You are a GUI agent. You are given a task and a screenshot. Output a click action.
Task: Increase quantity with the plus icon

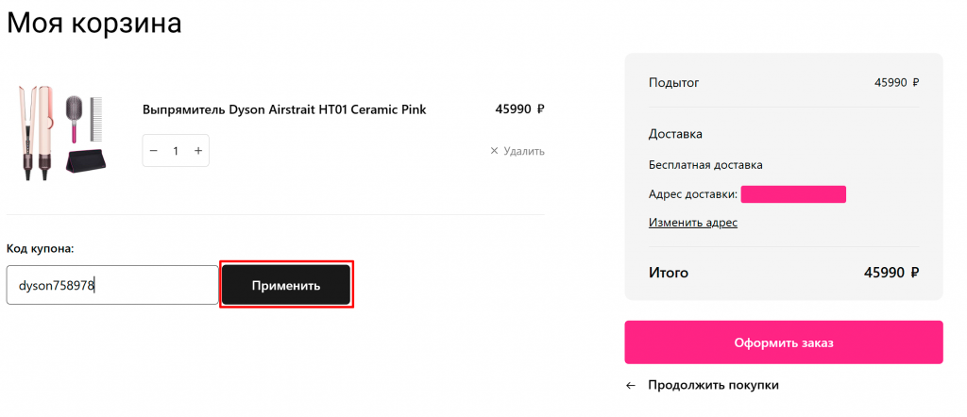click(x=198, y=151)
